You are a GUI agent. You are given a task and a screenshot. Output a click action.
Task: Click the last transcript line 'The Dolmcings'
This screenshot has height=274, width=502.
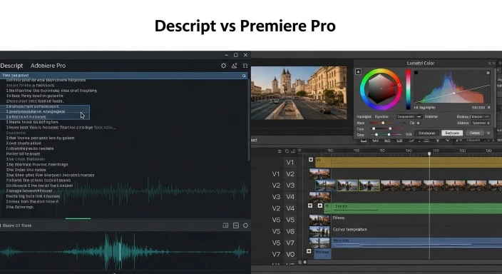pyautogui.click(x=20, y=207)
